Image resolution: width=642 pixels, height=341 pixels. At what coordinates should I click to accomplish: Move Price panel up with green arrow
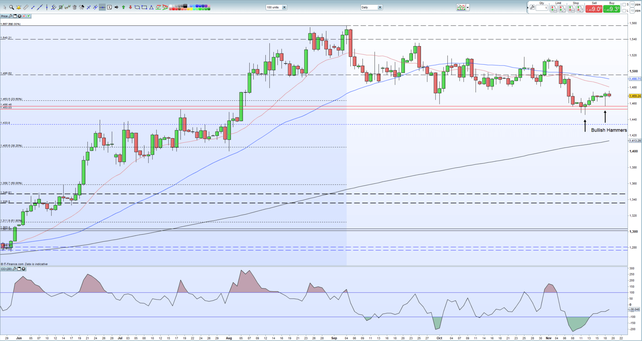28,16
